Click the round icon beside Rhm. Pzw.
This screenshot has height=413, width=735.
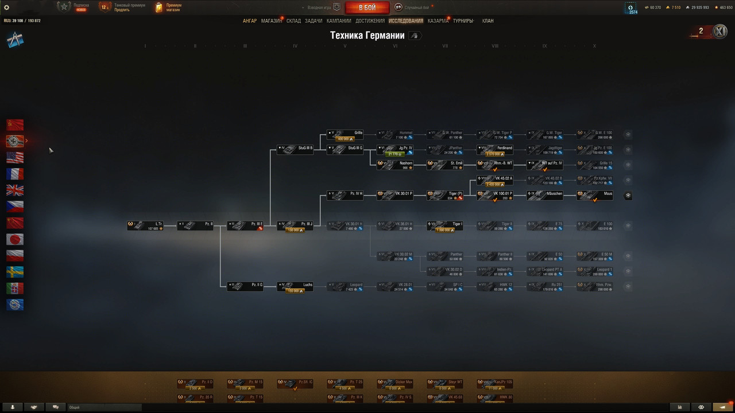tap(628, 287)
